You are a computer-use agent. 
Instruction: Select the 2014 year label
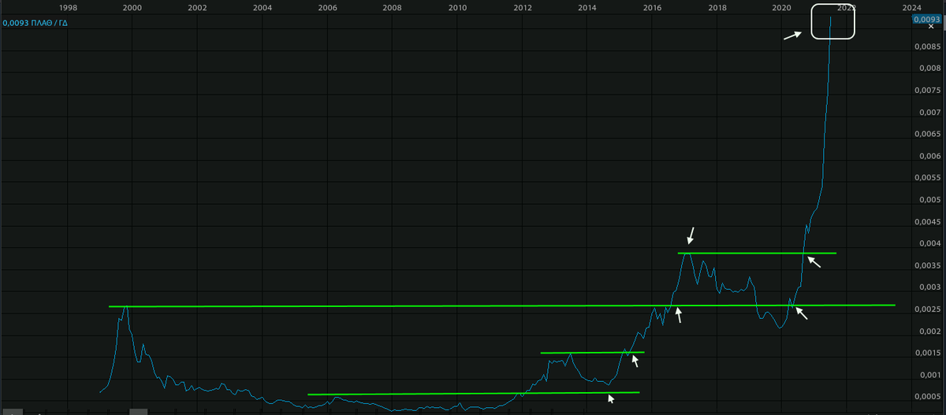[587, 7]
